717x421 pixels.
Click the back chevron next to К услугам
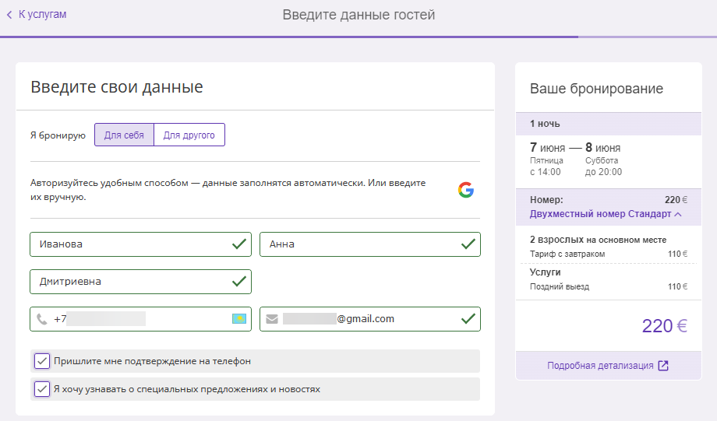point(9,15)
